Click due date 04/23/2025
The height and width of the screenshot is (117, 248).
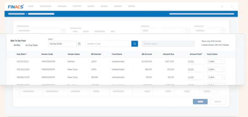point(23,70)
